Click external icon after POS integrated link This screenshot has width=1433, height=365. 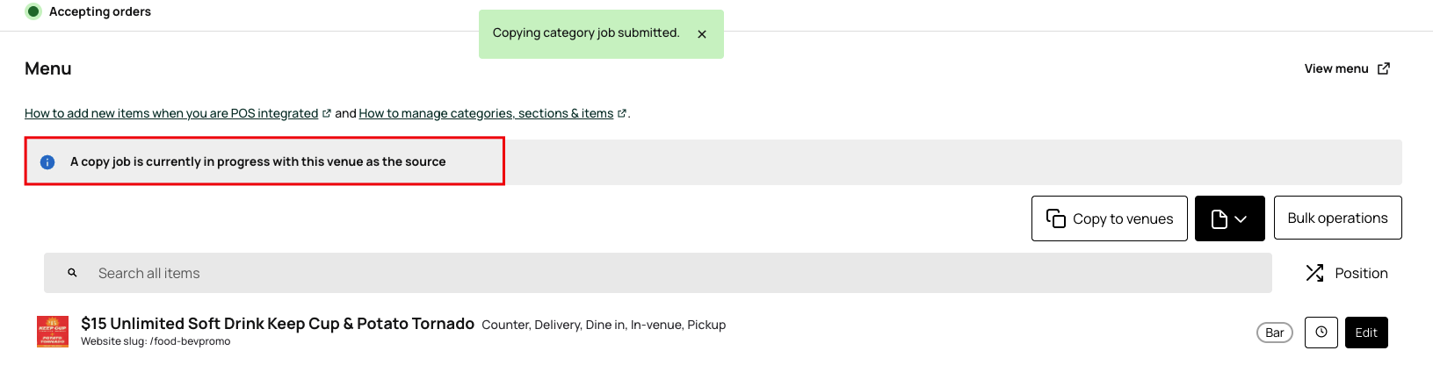(x=327, y=113)
